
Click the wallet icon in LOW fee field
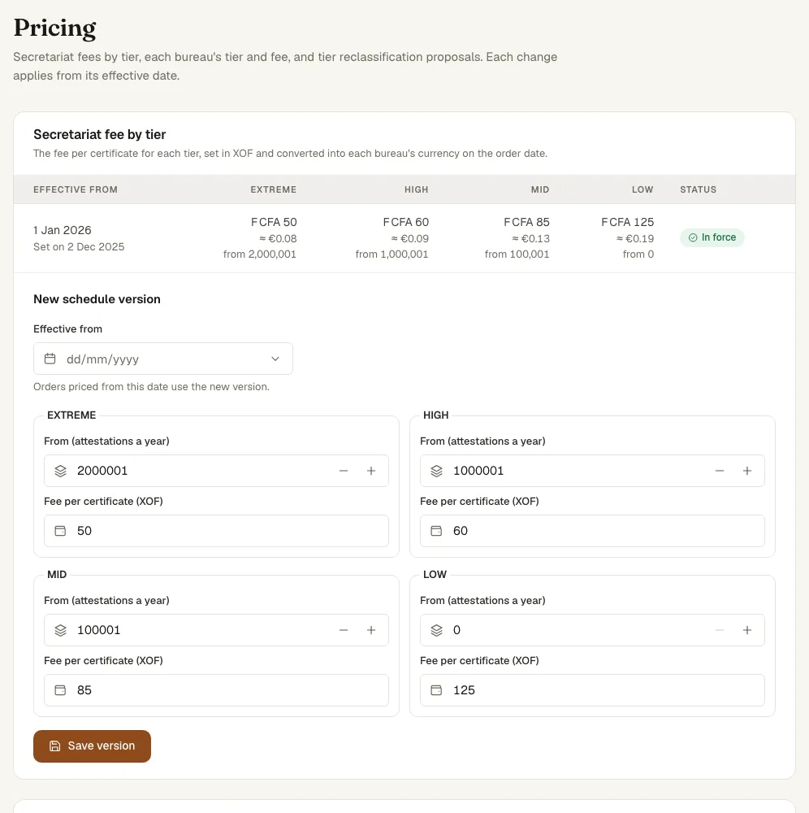tap(437, 690)
